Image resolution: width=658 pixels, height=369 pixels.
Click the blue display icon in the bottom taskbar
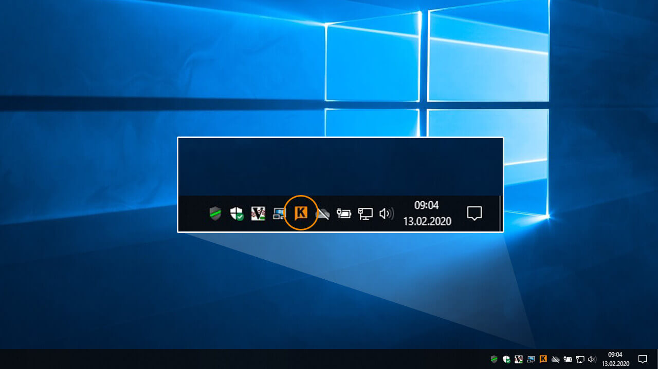tap(531, 359)
